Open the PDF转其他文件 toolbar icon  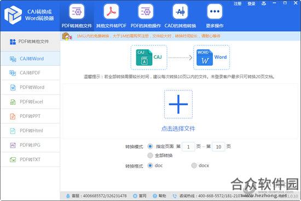[x=77, y=12]
